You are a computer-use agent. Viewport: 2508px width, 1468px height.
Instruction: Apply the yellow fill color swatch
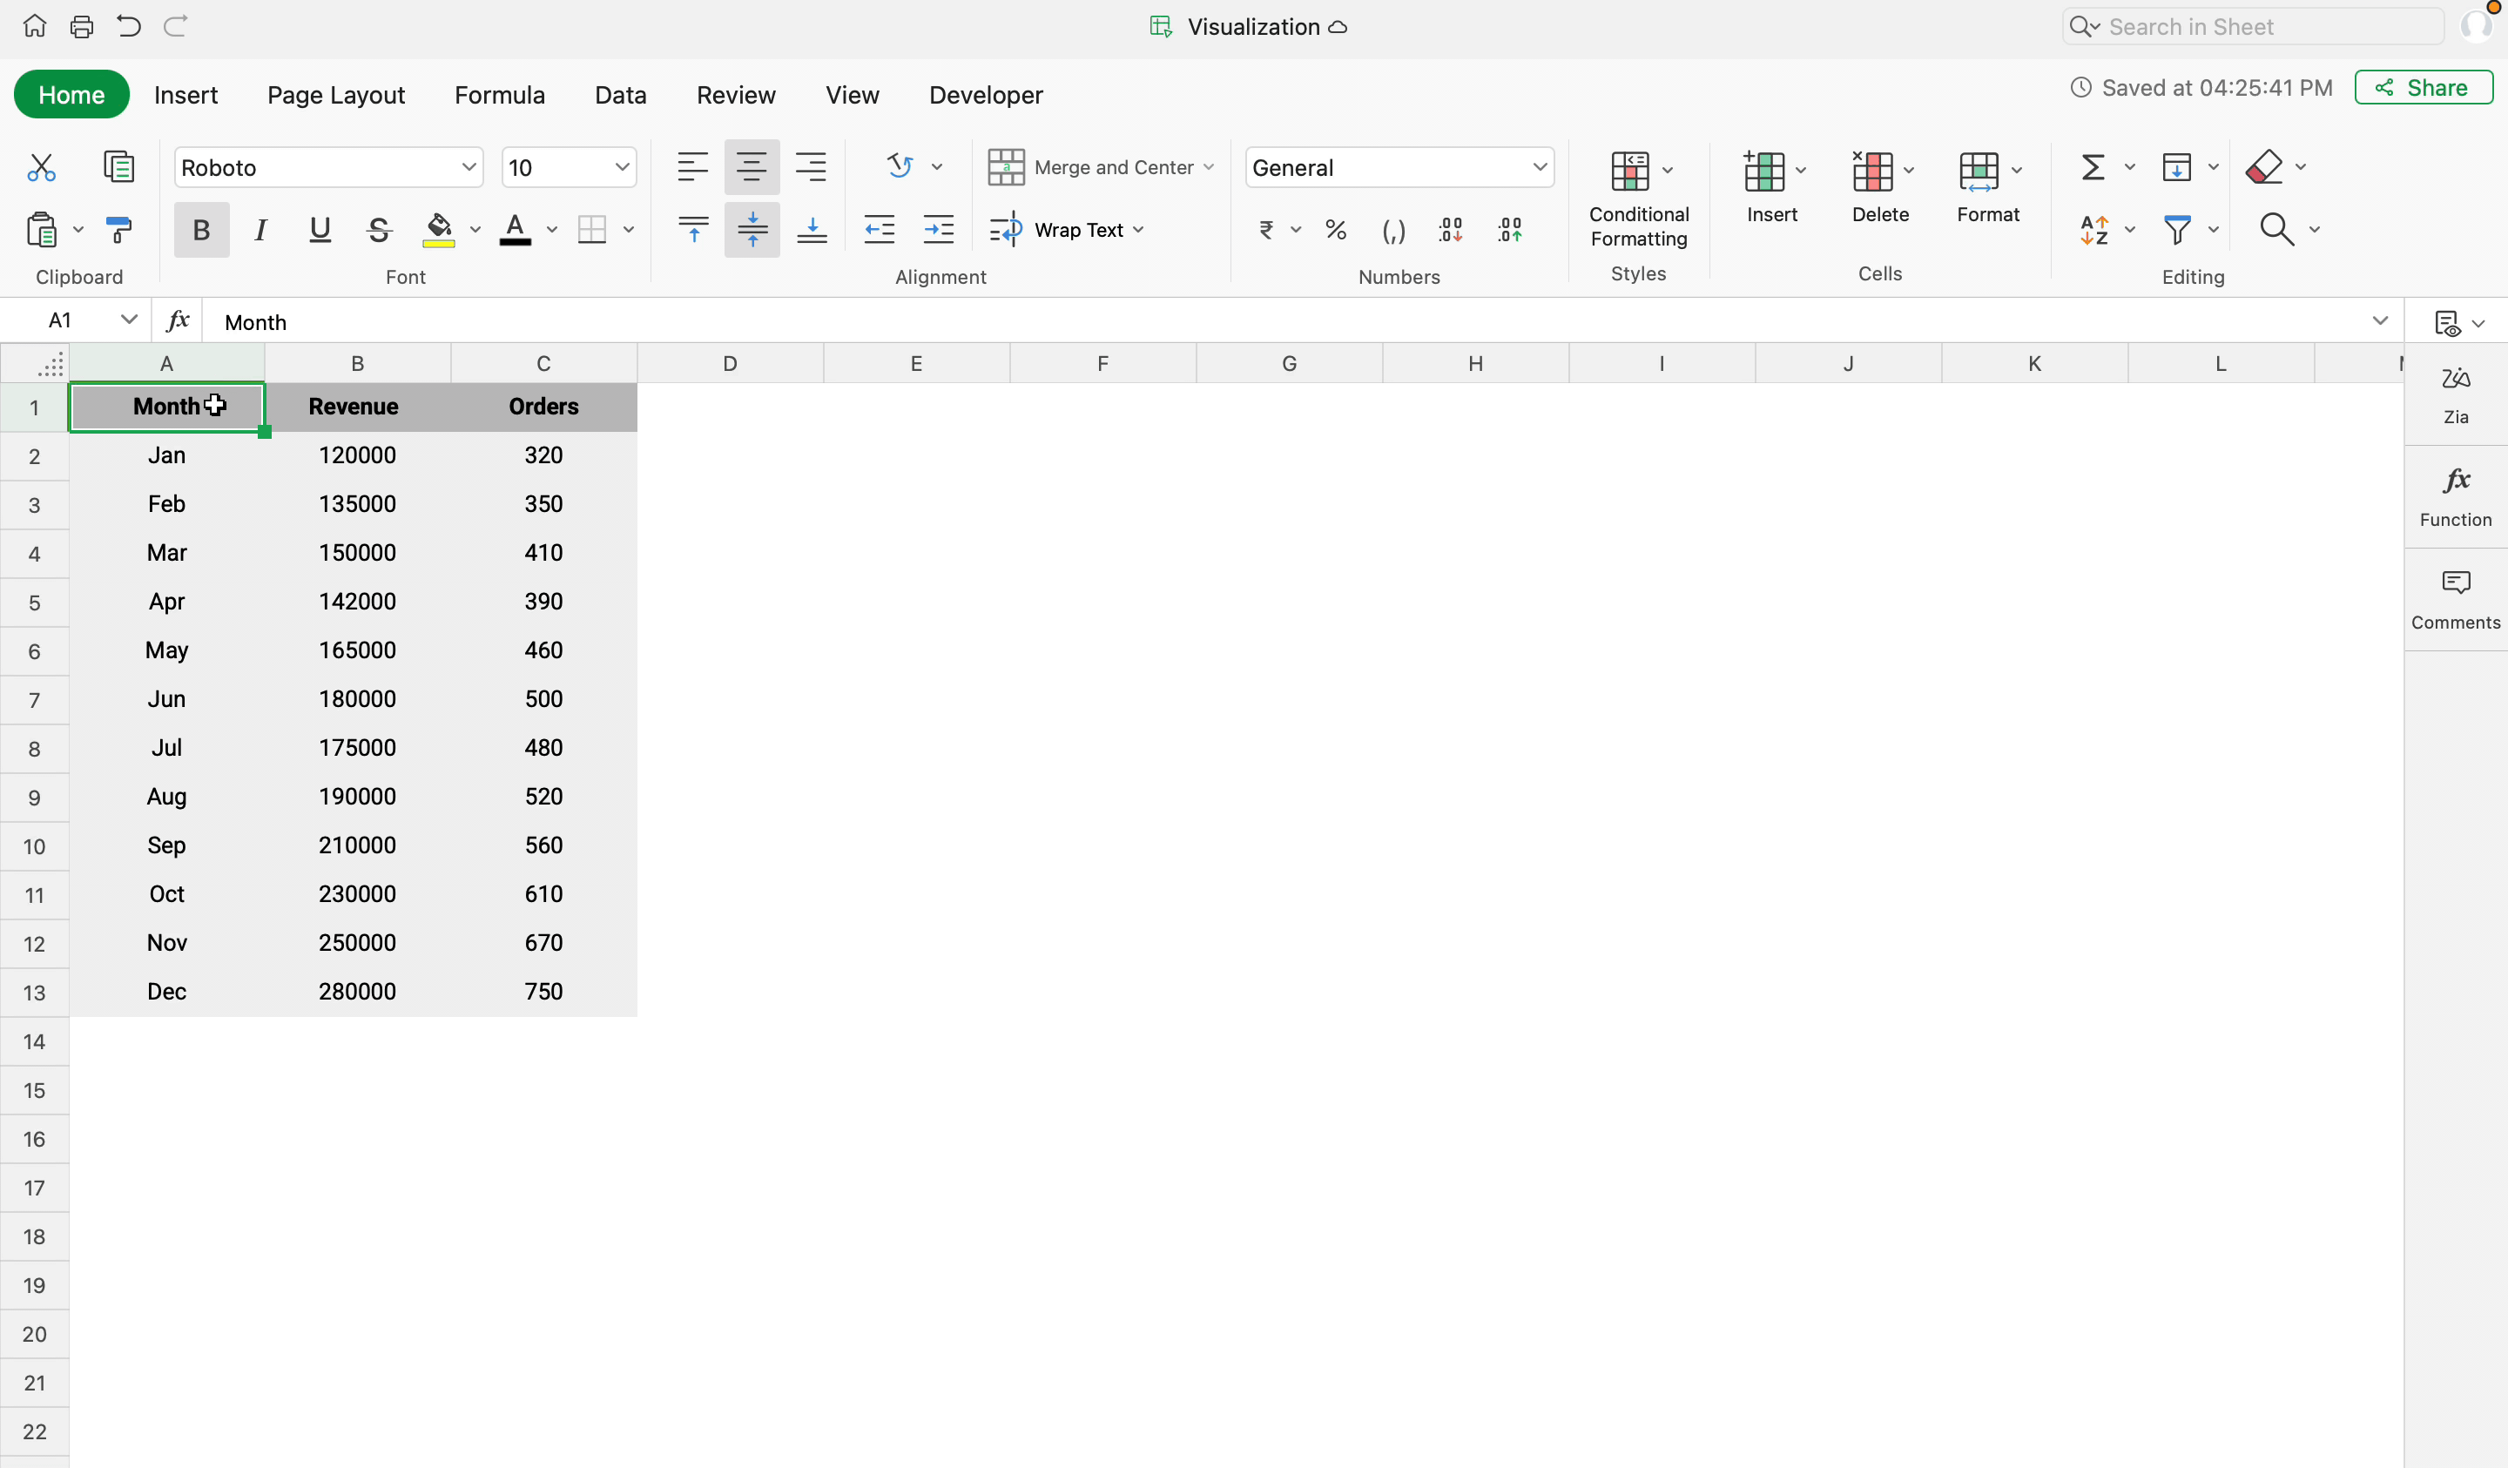tap(438, 230)
